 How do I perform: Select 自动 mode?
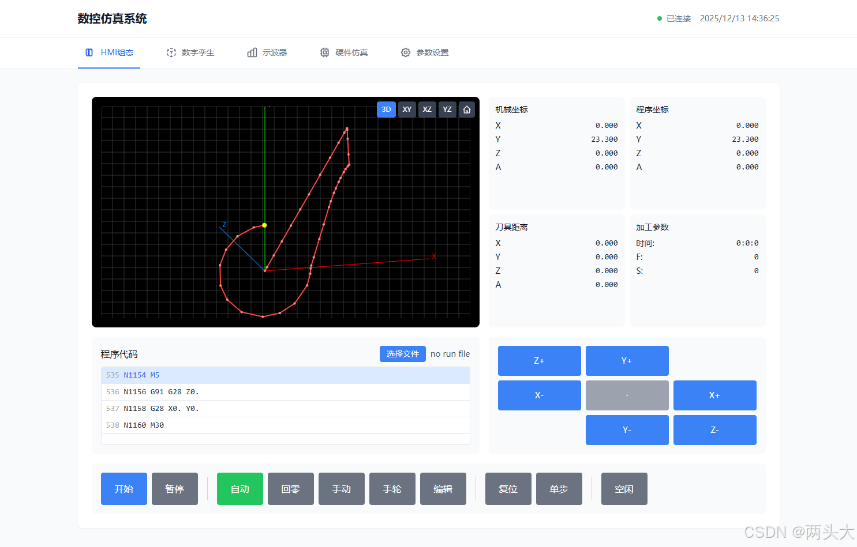coord(240,489)
